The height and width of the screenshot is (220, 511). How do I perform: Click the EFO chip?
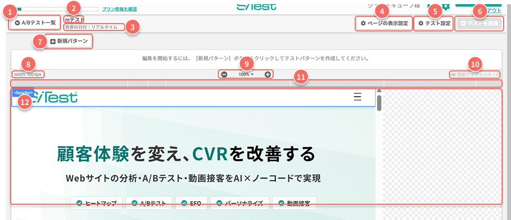(191, 203)
